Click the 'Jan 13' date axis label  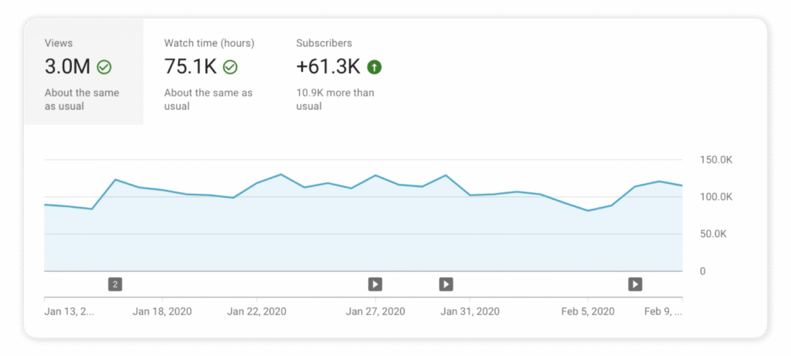coord(70,312)
